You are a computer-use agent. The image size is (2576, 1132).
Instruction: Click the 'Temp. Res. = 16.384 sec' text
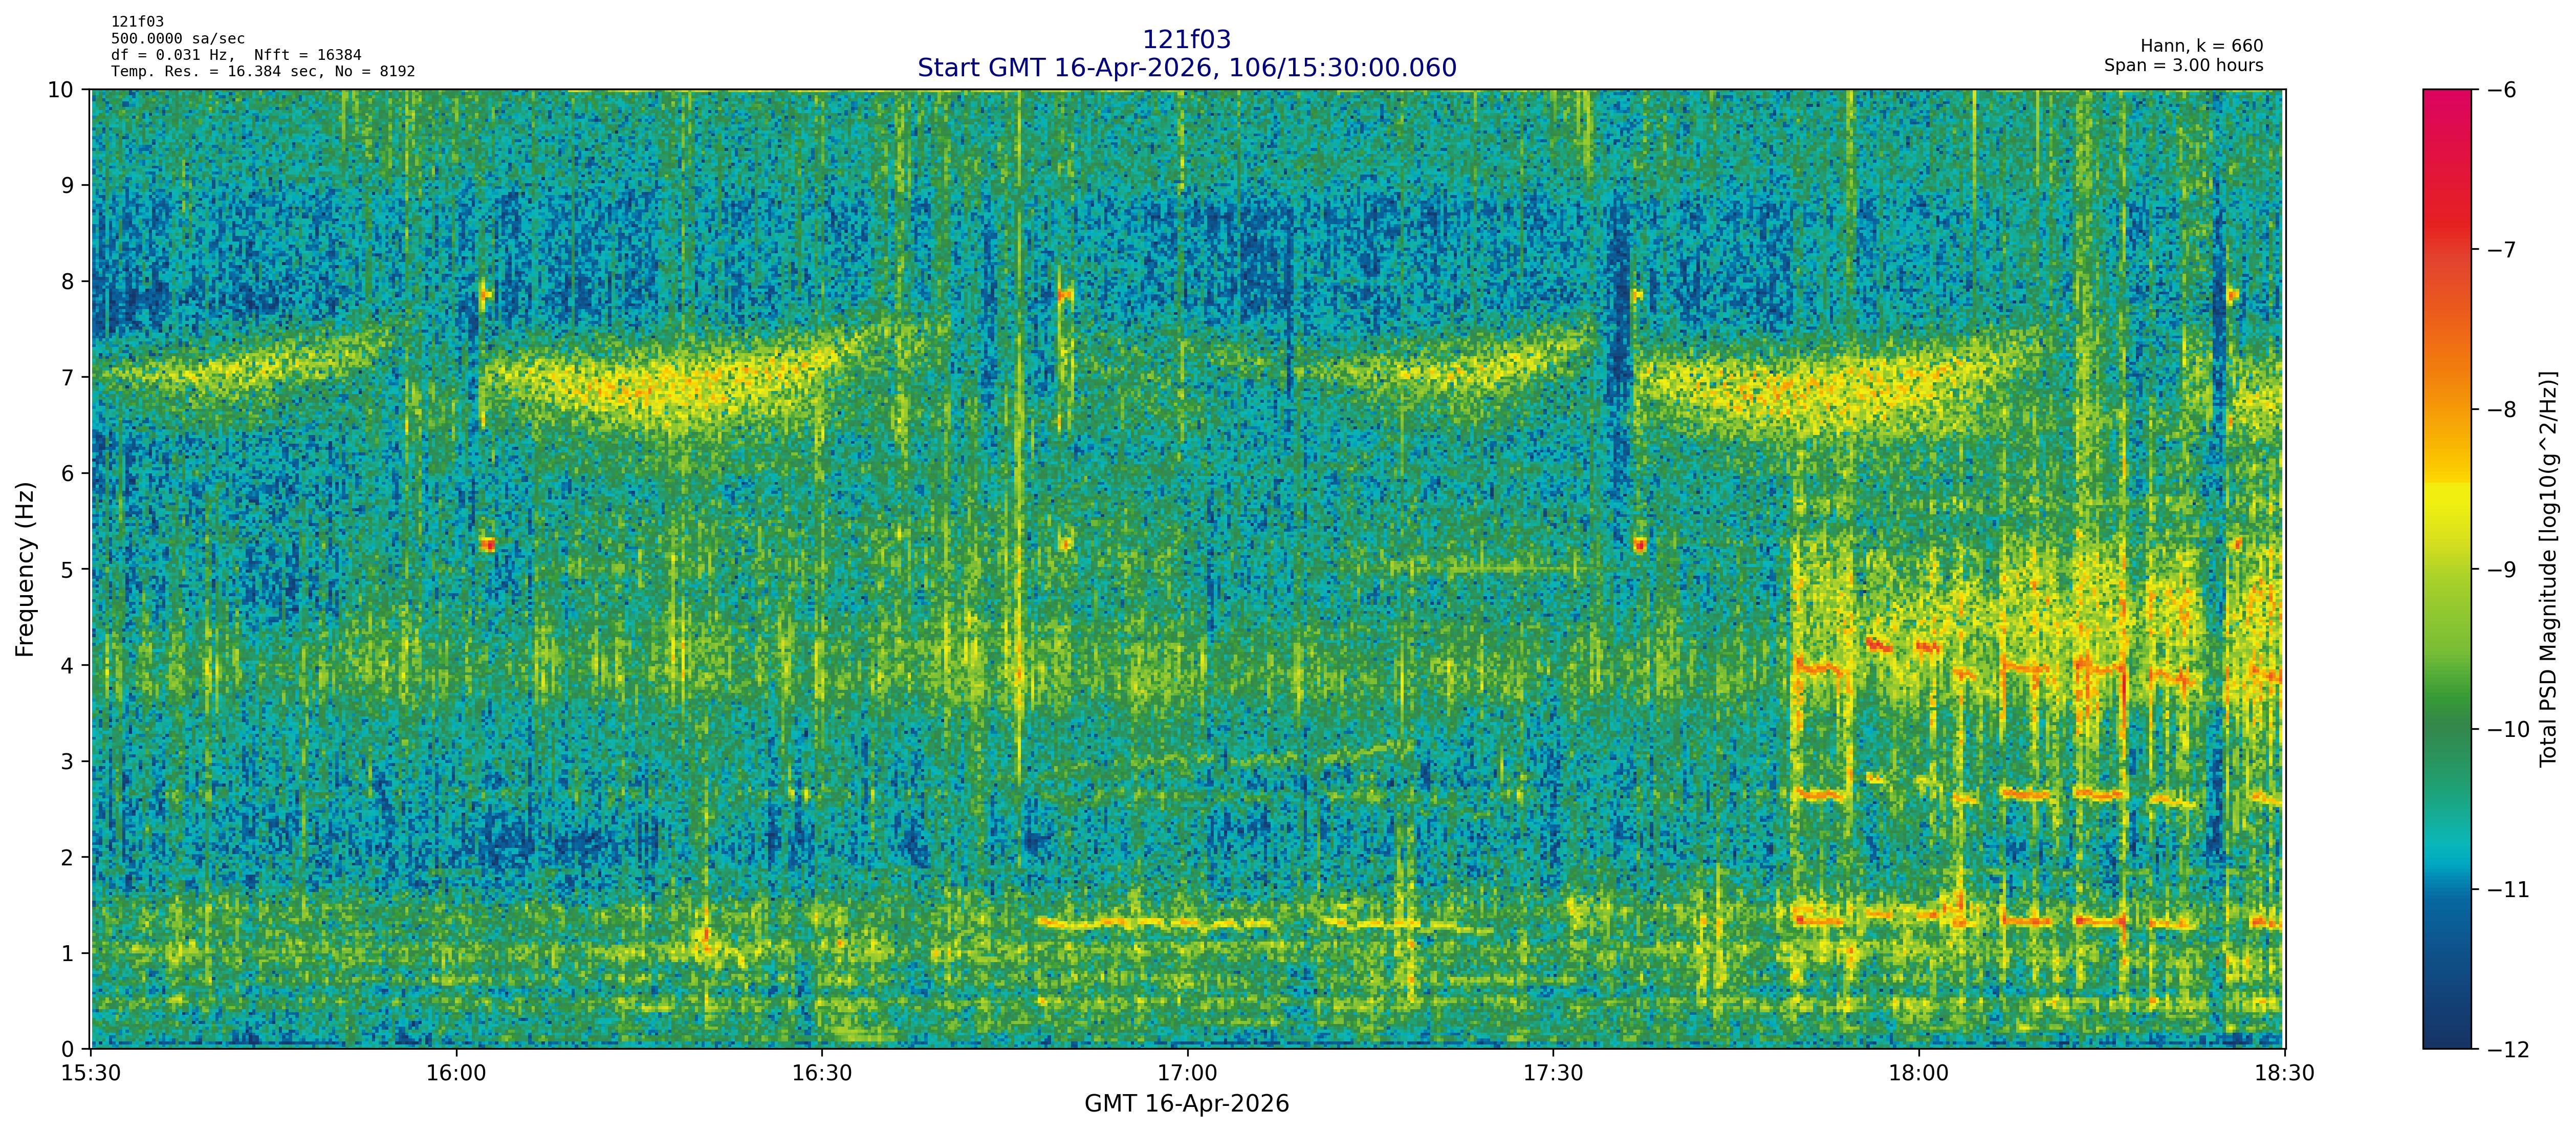(x=215, y=71)
